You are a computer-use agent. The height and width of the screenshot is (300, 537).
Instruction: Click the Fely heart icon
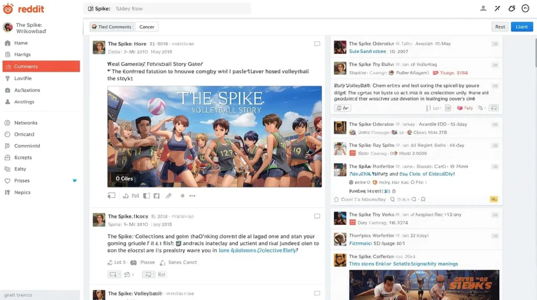(460, 108)
